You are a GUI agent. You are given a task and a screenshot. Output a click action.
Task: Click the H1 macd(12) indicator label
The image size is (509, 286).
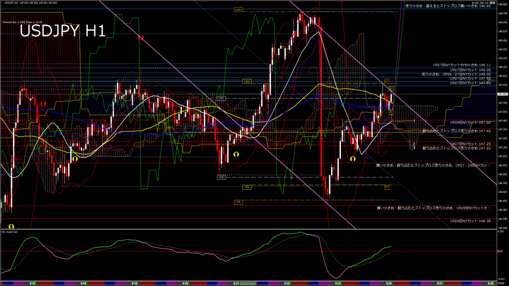click(10, 232)
